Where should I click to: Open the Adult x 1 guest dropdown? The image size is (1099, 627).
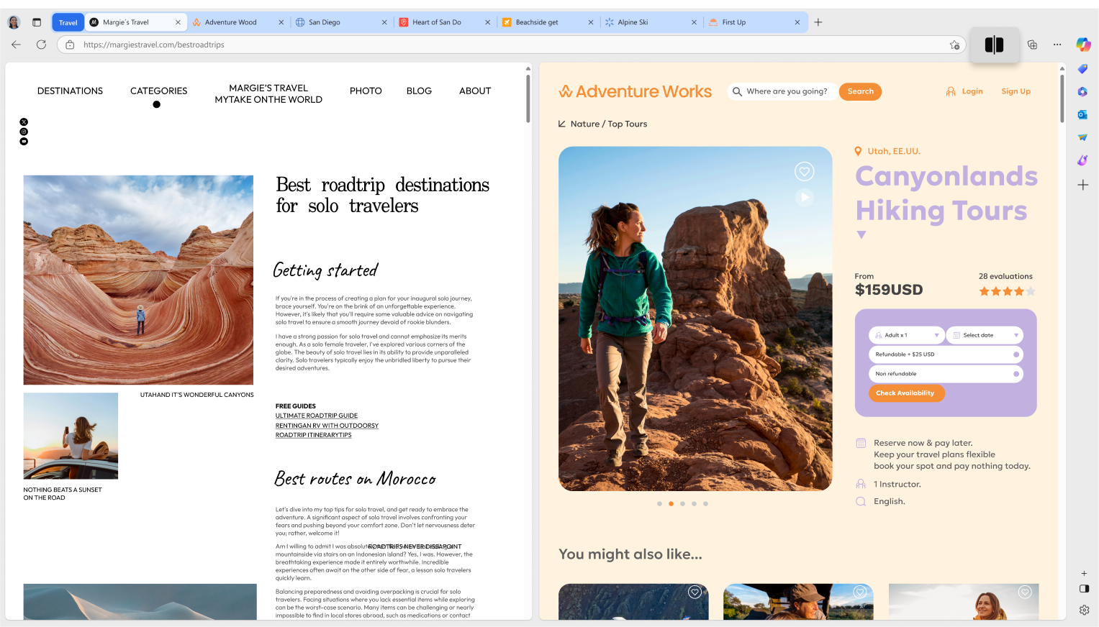(907, 334)
